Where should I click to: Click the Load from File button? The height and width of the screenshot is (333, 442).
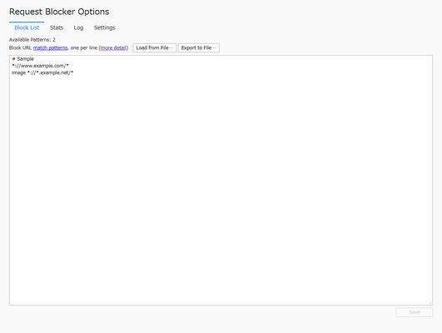[155, 48]
